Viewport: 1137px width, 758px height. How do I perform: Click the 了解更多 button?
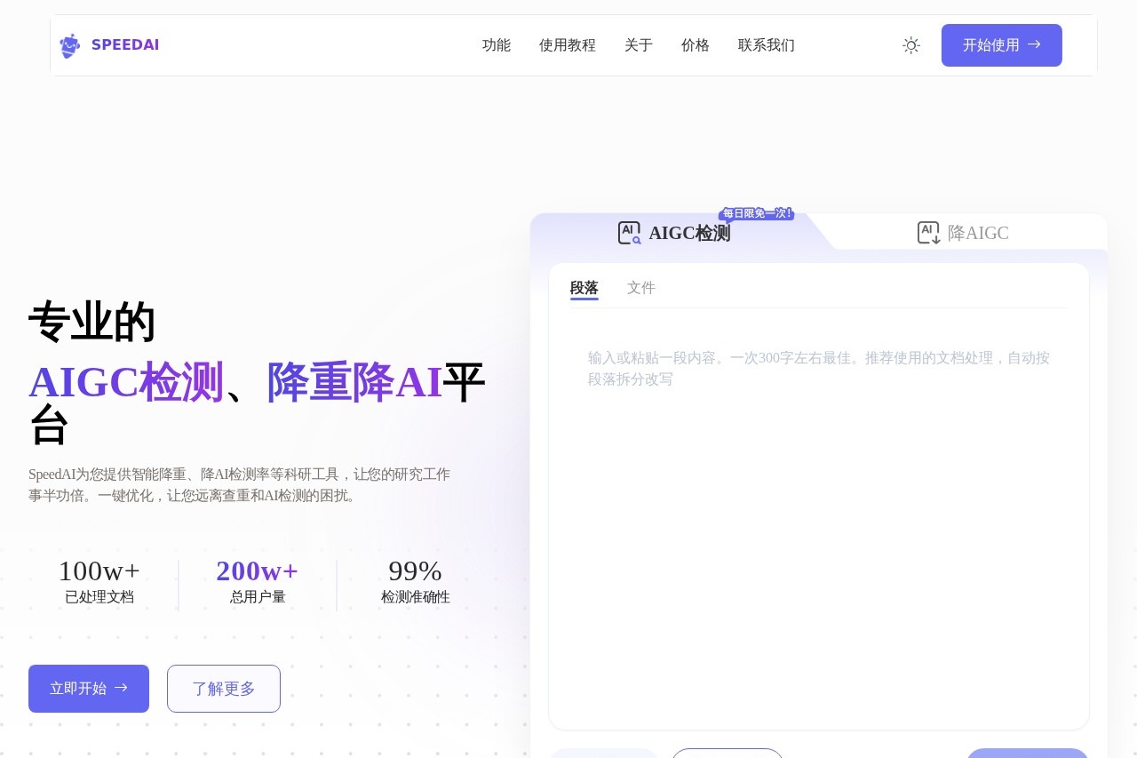224,688
